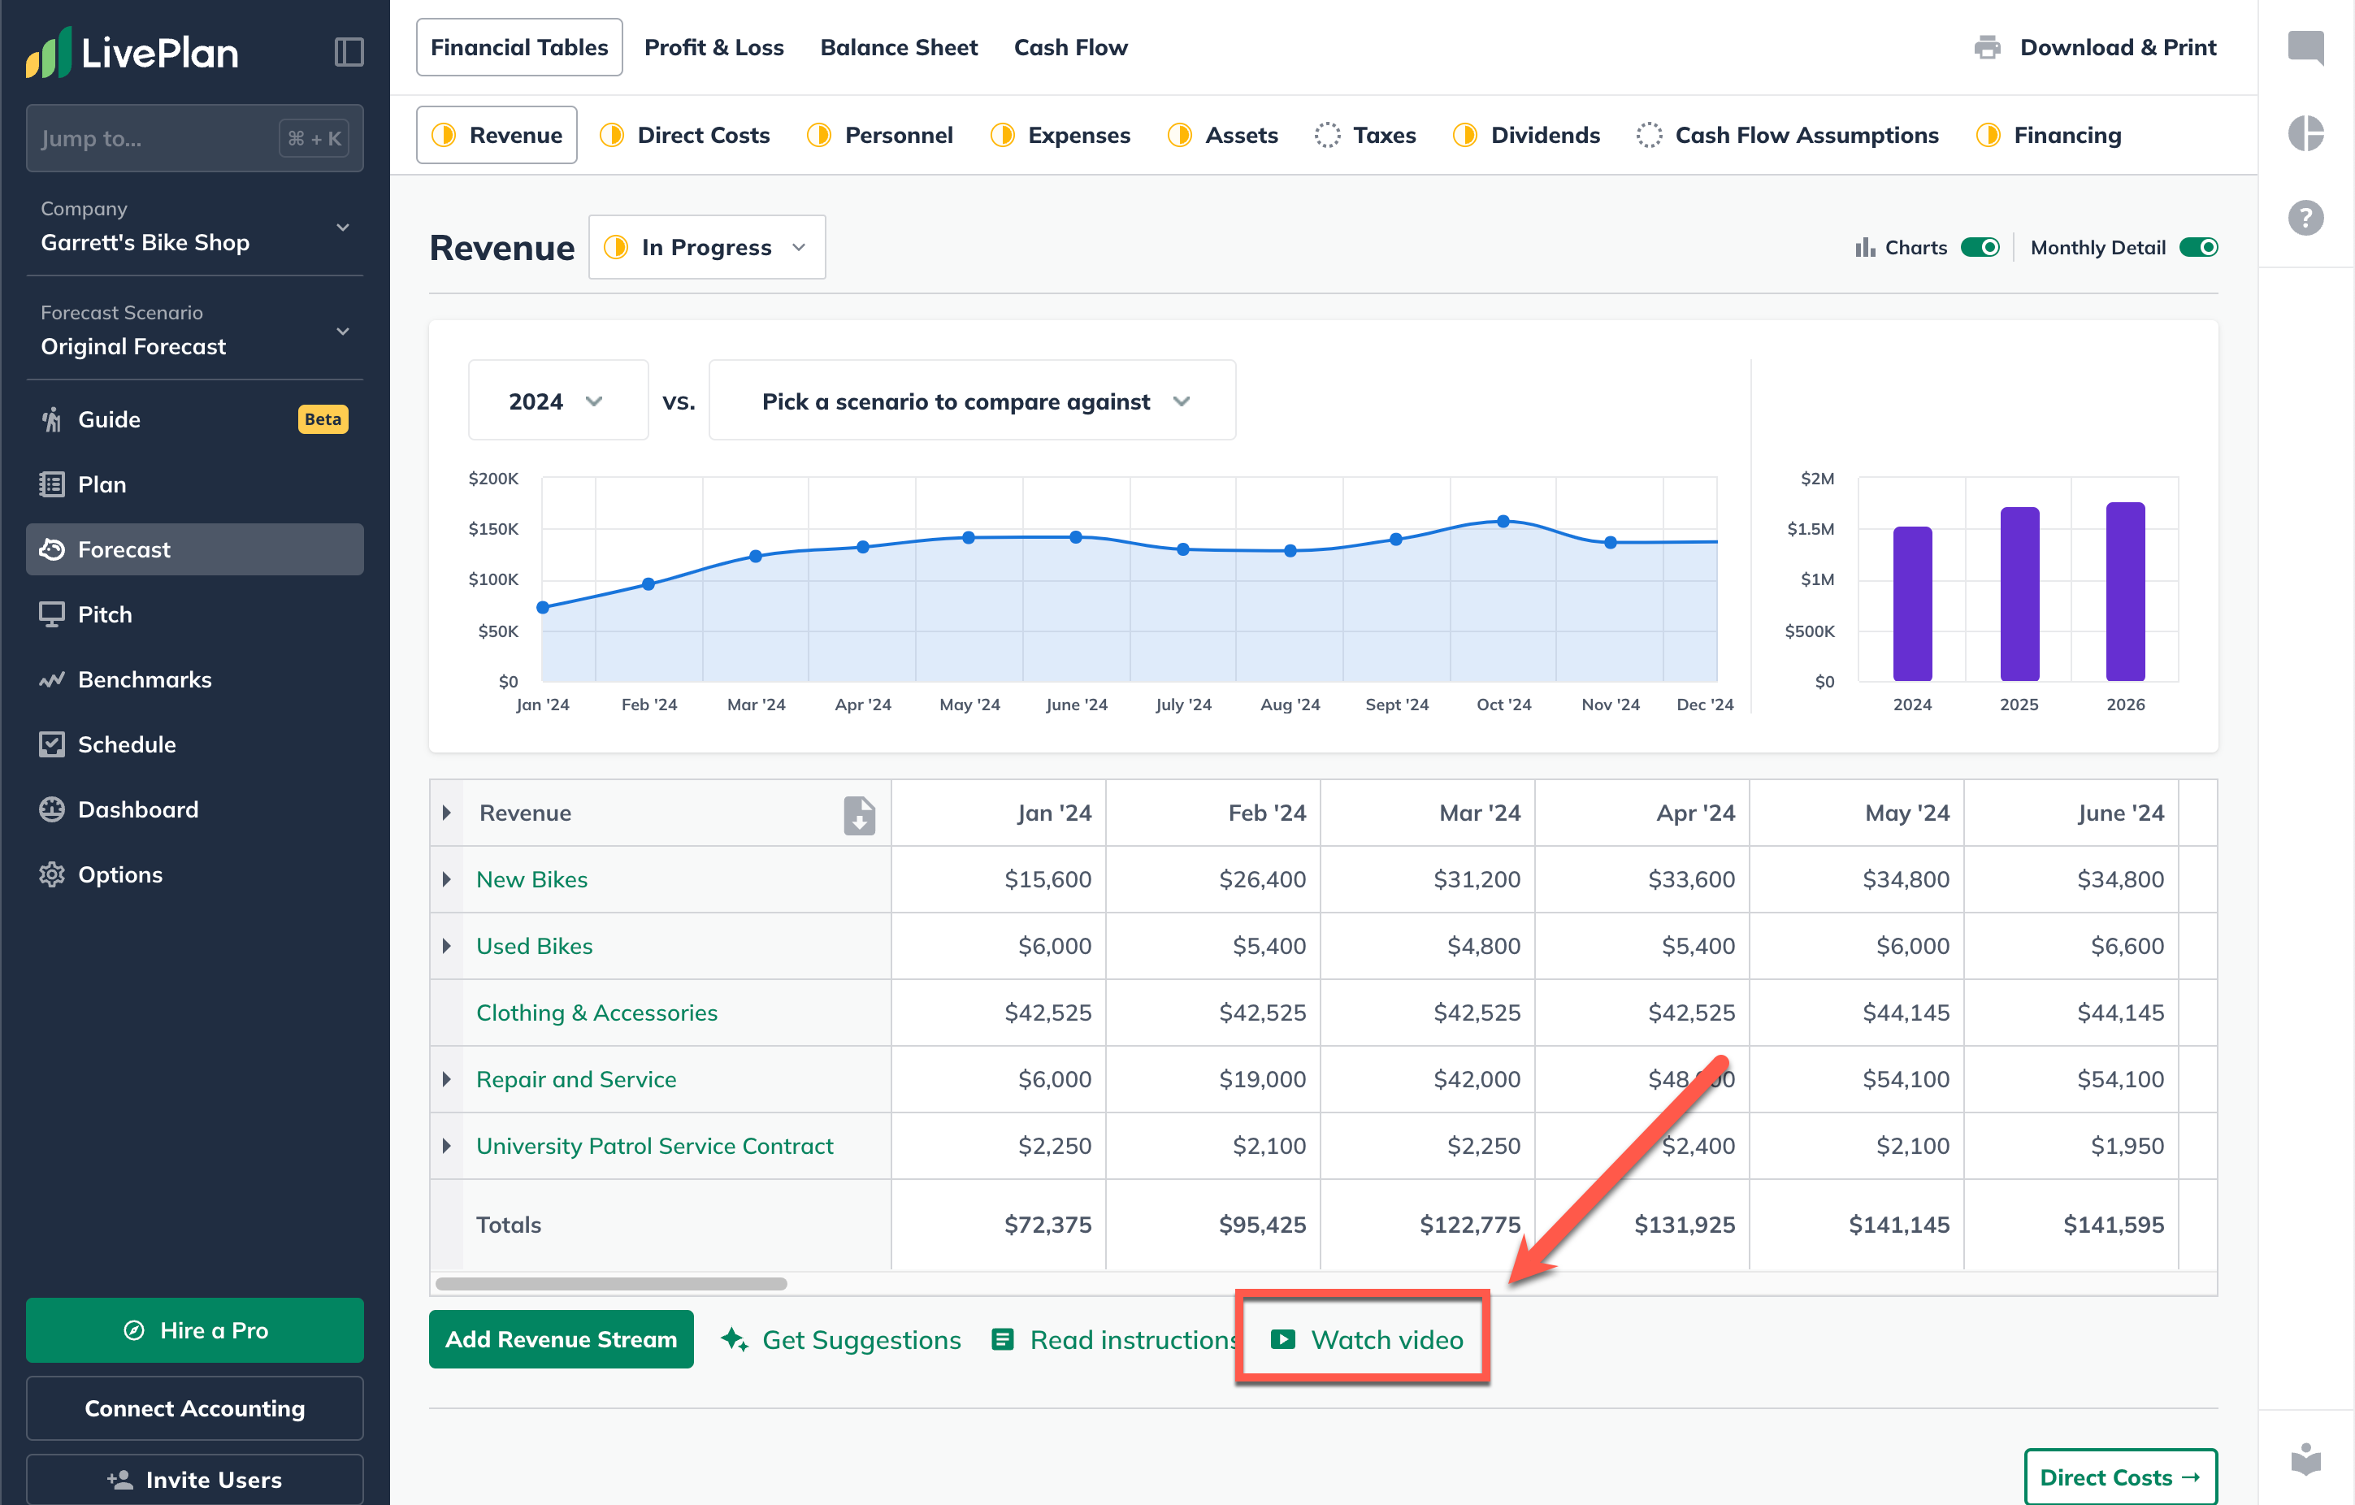The height and width of the screenshot is (1505, 2355).
Task: Open the Company Garrett's Bike Shop dropdown
Action: (194, 227)
